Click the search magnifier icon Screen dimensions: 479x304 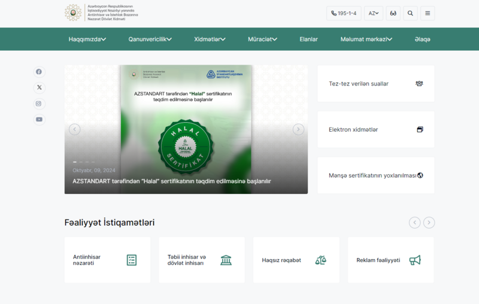(x=410, y=13)
